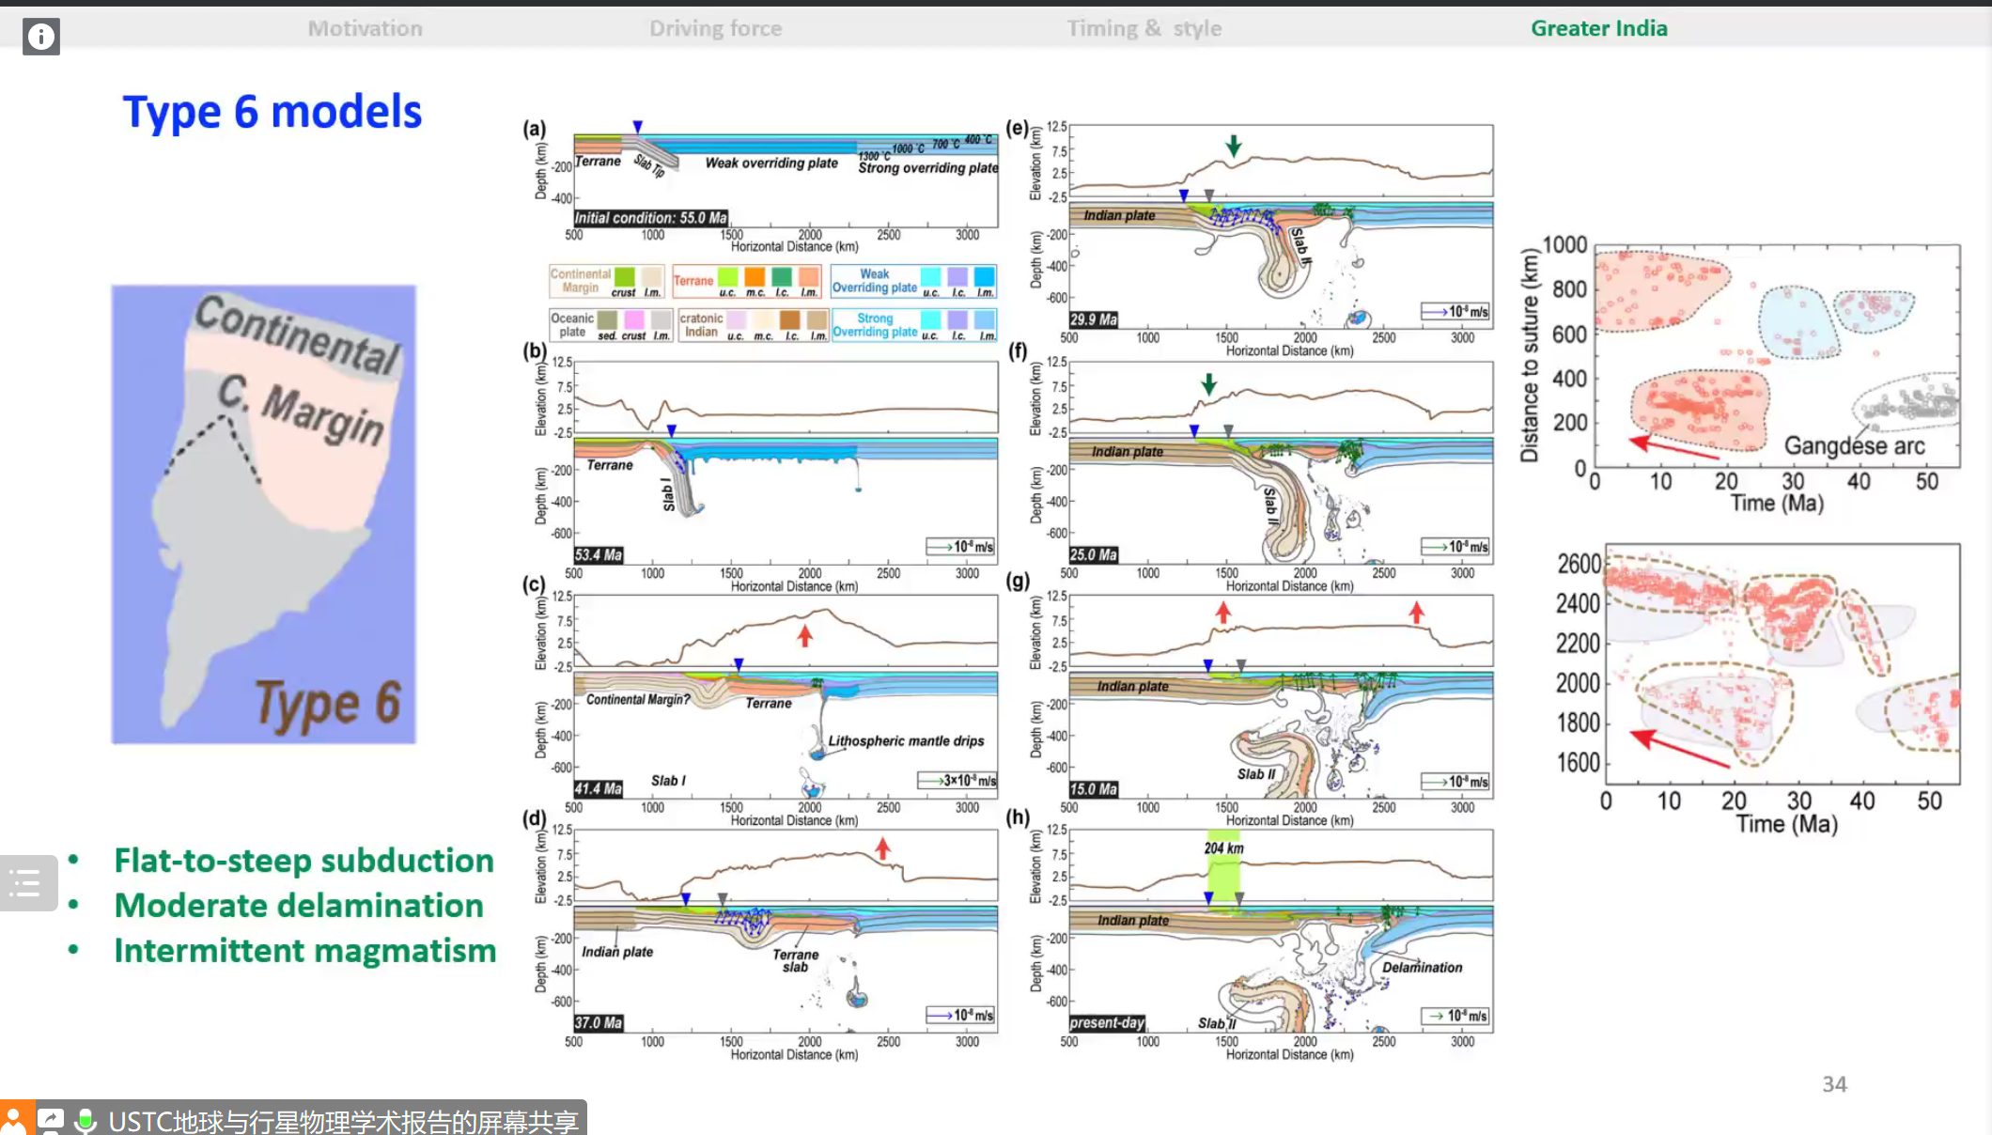The image size is (1992, 1135).
Task: Click the Oceanic plate legend box
Action: [x=611, y=325]
